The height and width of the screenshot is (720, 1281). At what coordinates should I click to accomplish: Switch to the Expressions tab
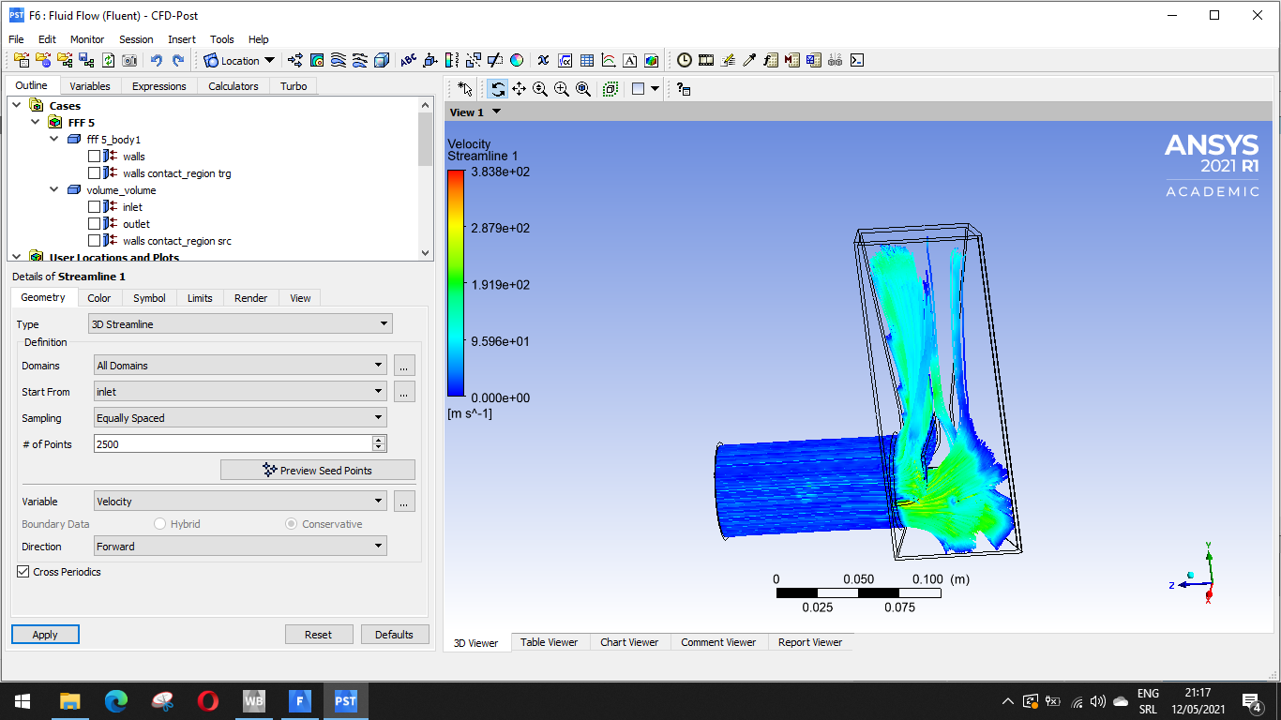point(159,86)
